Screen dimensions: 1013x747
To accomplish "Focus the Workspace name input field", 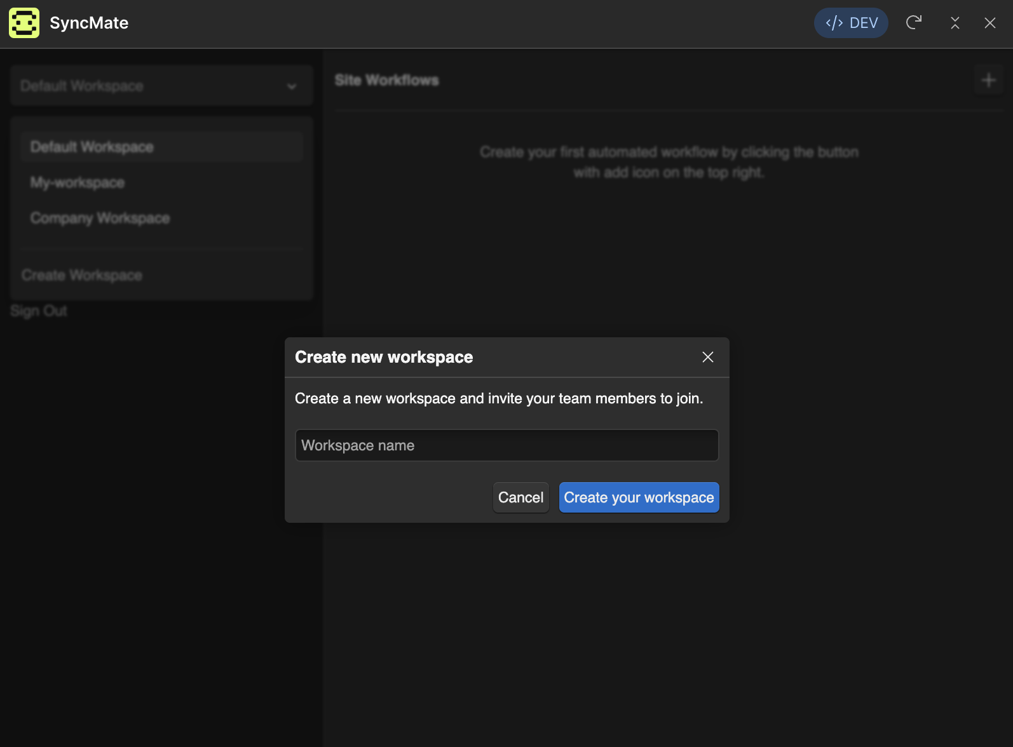I will [506, 445].
